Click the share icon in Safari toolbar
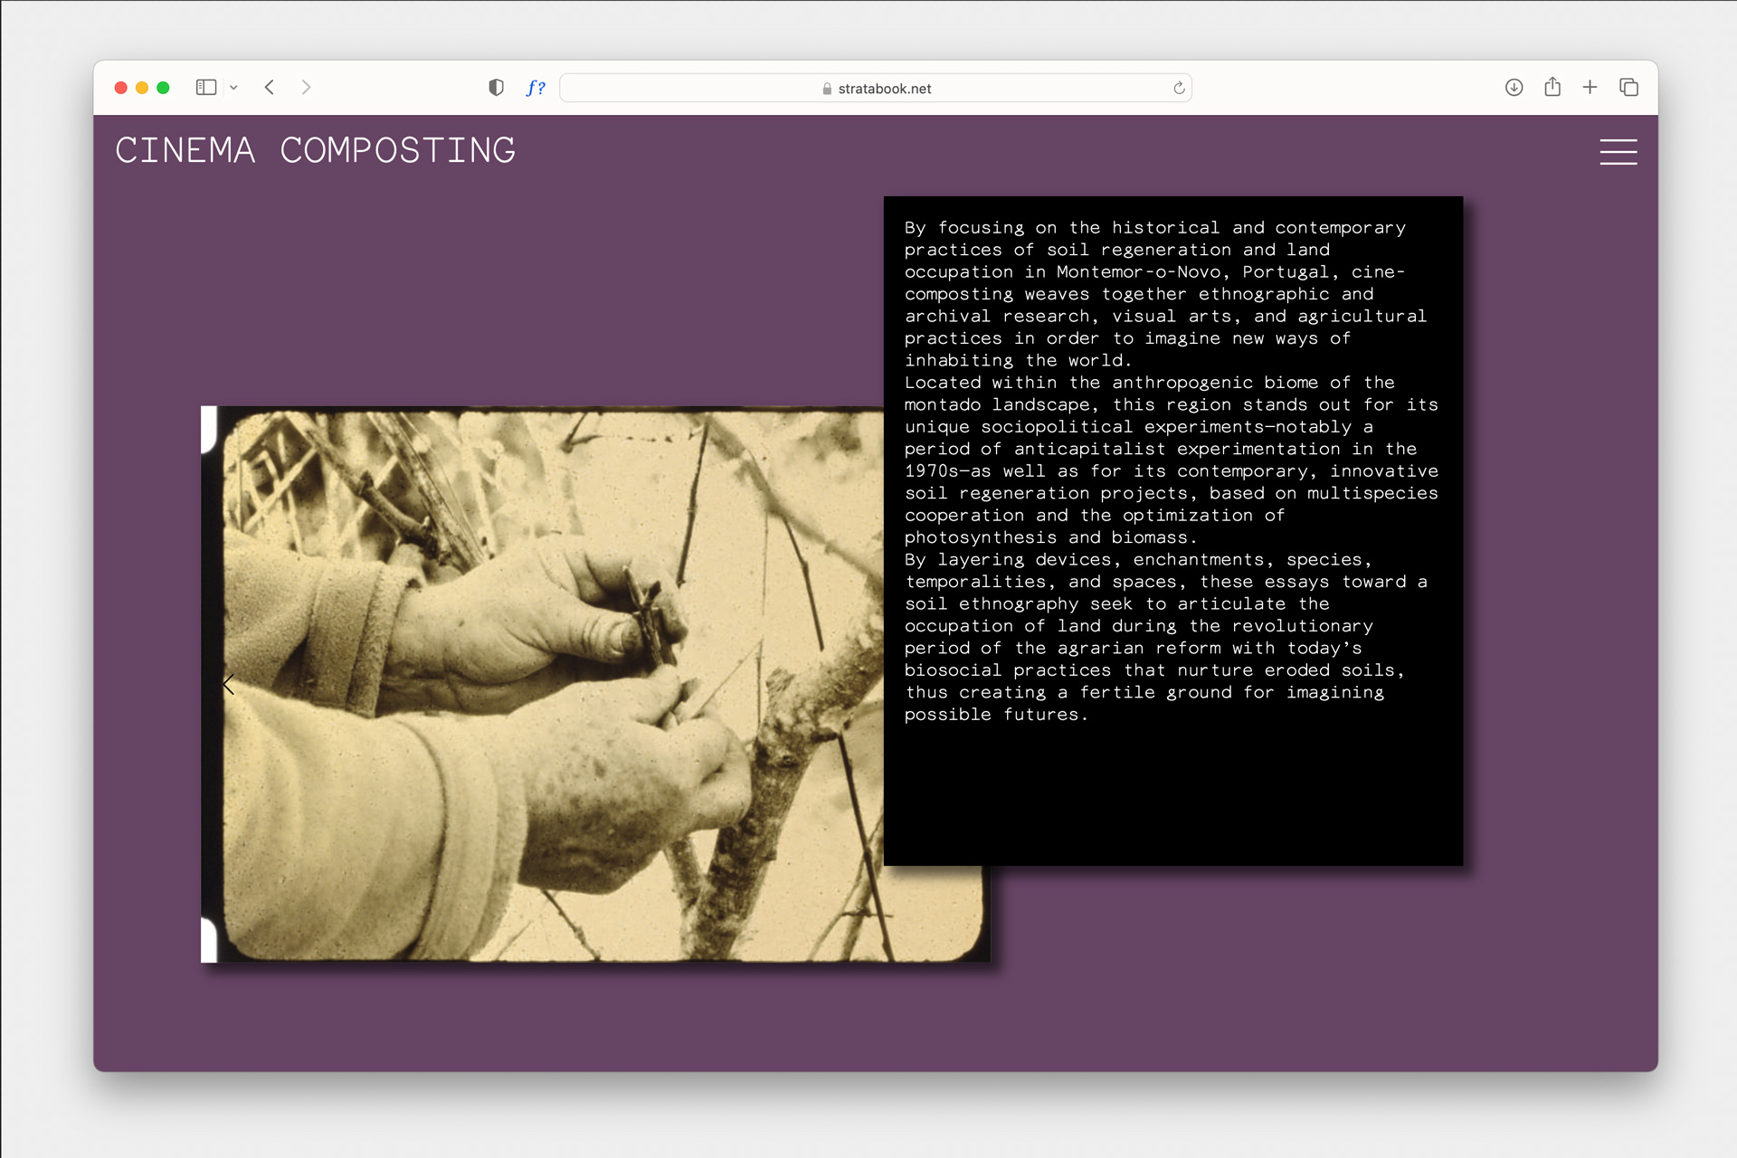 (x=1552, y=88)
